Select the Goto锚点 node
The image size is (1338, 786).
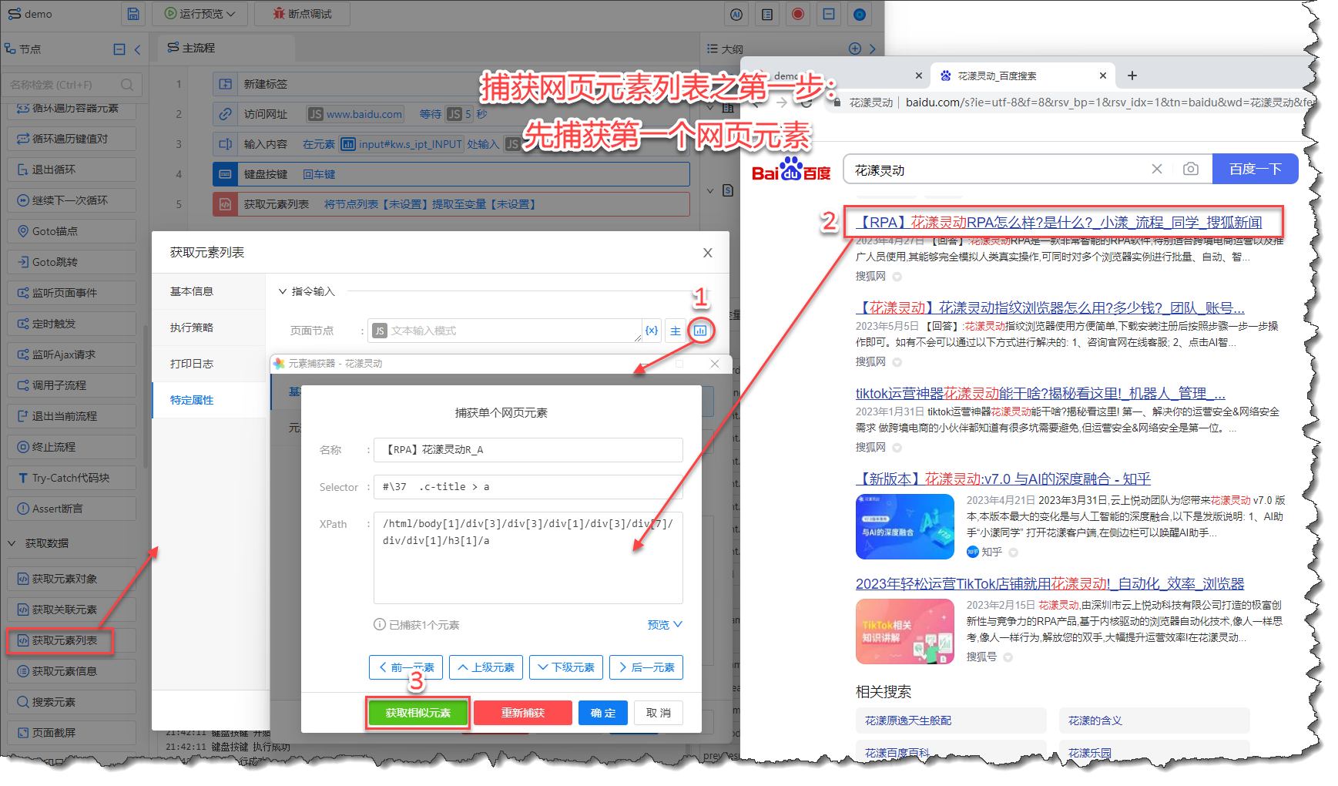(72, 231)
